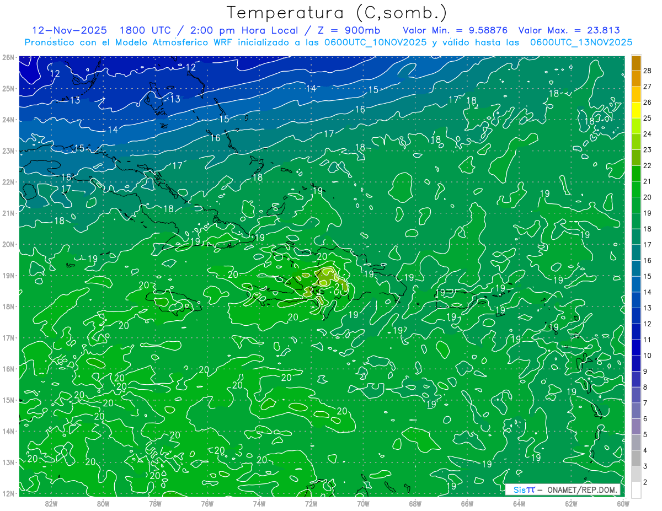
Task: Click longitude axis label "68W"
Action: click(x=415, y=503)
